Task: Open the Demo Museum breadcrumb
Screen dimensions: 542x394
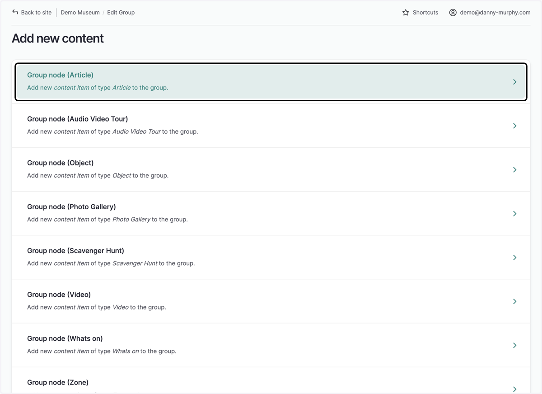Action: click(80, 13)
